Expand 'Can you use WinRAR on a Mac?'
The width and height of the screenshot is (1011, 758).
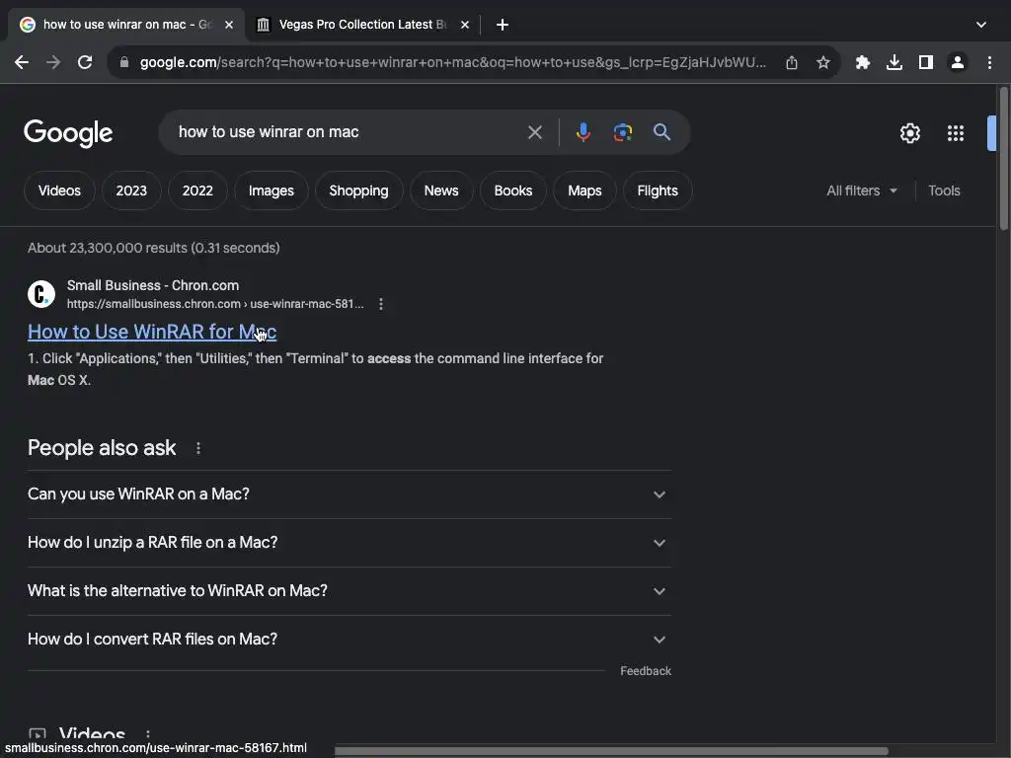(349, 494)
